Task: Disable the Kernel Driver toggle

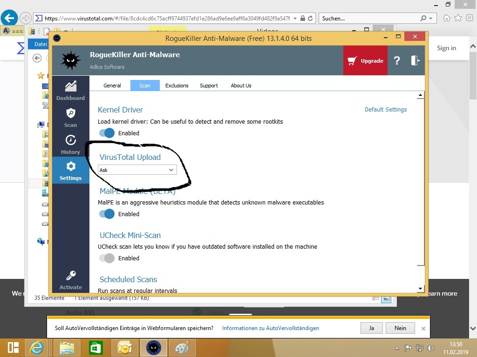Action: pyautogui.click(x=107, y=133)
